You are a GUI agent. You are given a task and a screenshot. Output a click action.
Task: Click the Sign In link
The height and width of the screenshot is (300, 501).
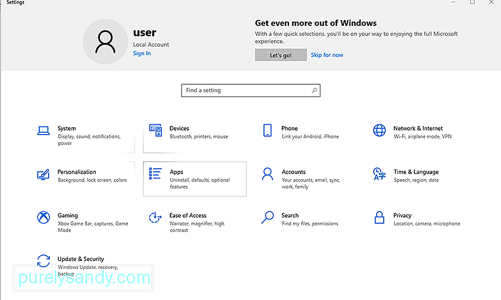pyautogui.click(x=142, y=53)
